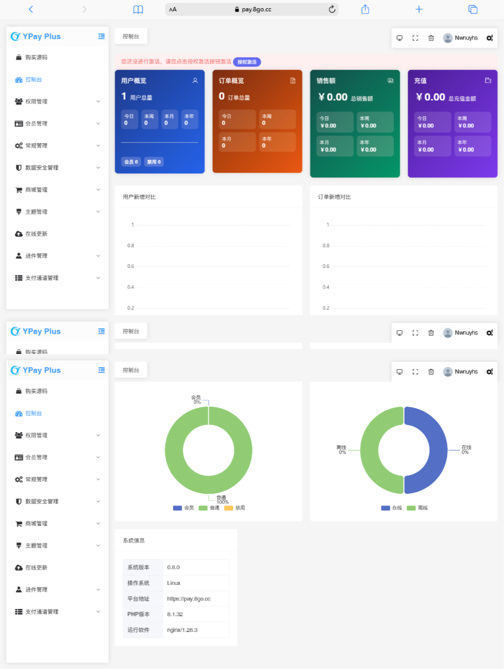Screen dimensions: 504x669
Task: Open the Safari bookmarks book icon
Action: 138,9
